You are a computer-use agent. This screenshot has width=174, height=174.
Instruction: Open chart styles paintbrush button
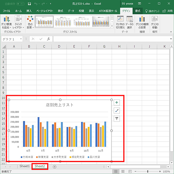point(117,110)
